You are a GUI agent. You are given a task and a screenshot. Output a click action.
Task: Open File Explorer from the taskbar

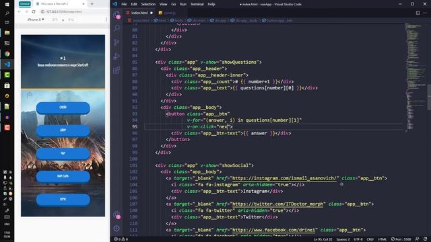[x=7, y=33]
